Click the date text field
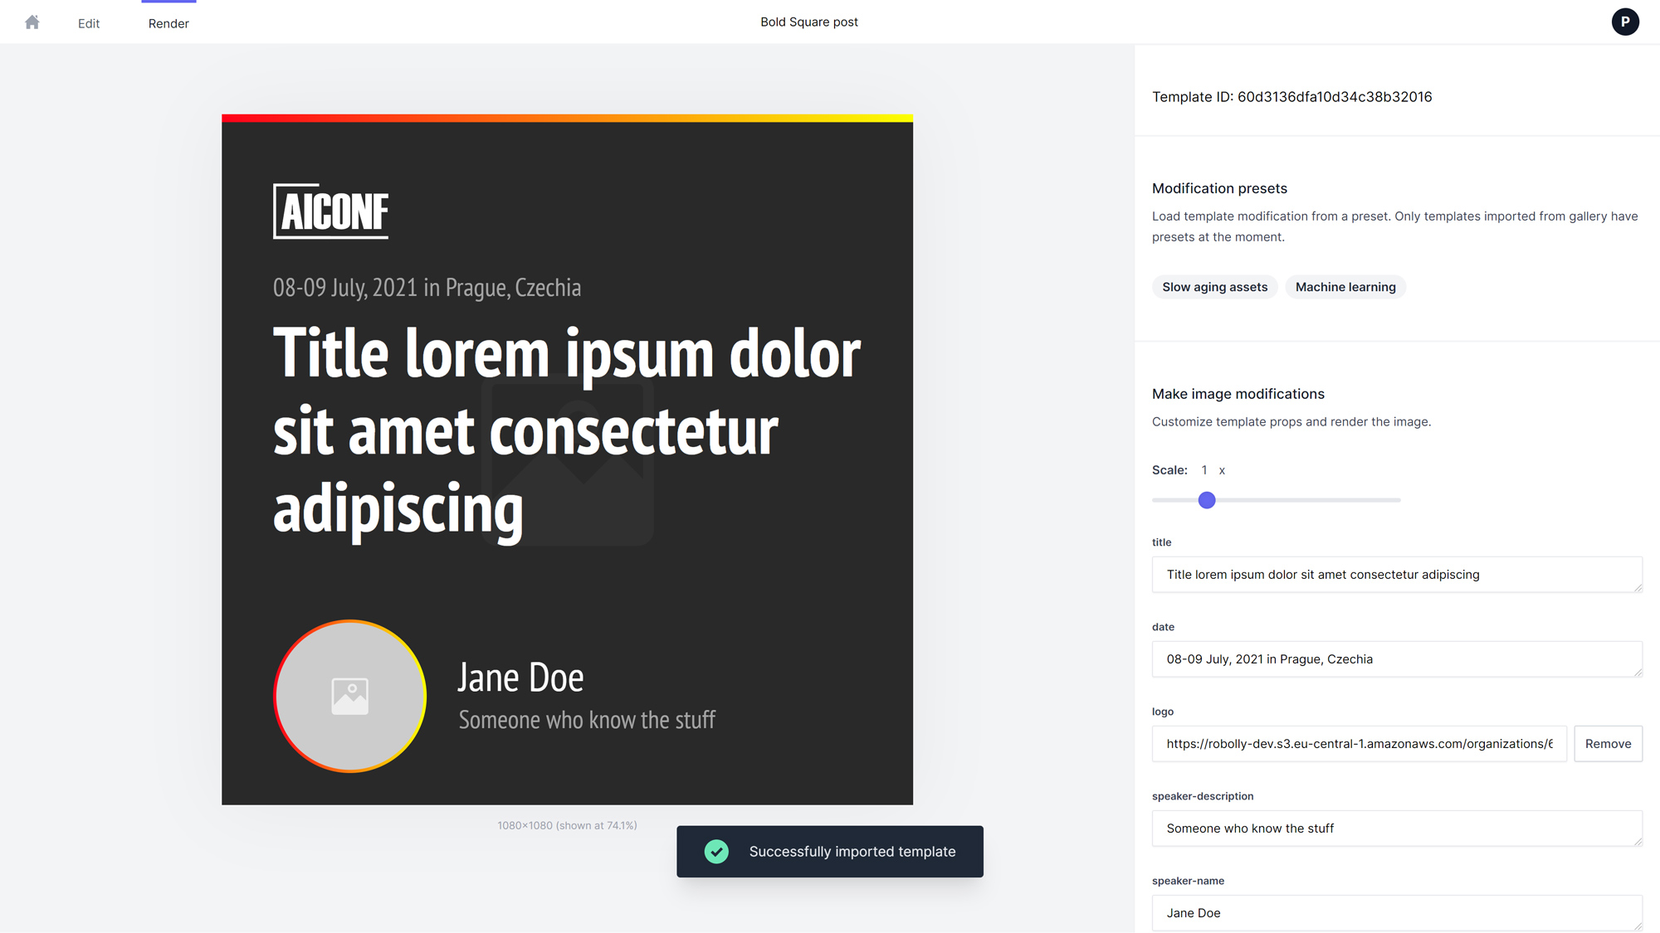The width and height of the screenshot is (1660, 933). [x=1396, y=659]
